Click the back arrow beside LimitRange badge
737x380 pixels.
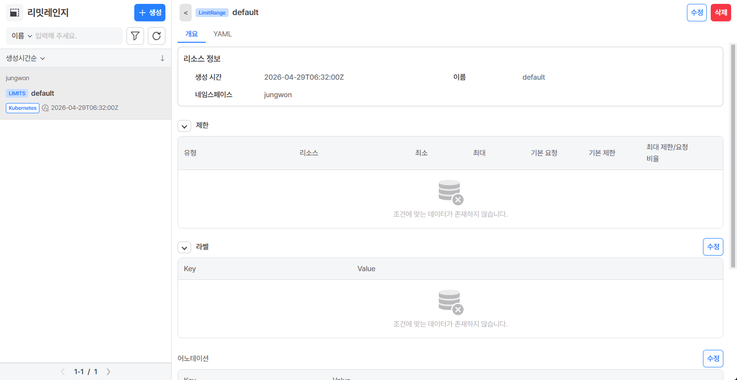point(185,13)
